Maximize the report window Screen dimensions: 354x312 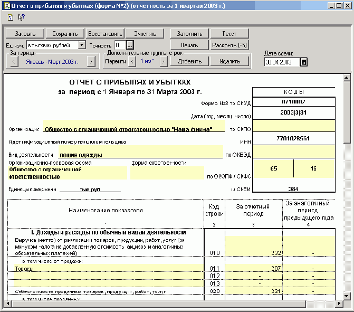[x=339, y=6]
